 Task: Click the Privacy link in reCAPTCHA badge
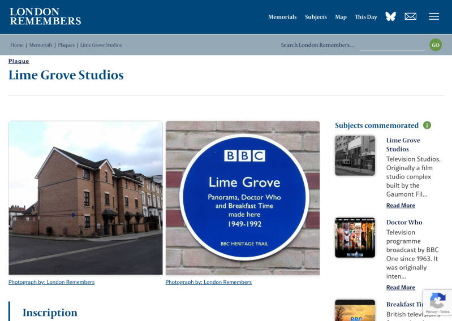pyautogui.click(x=431, y=312)
